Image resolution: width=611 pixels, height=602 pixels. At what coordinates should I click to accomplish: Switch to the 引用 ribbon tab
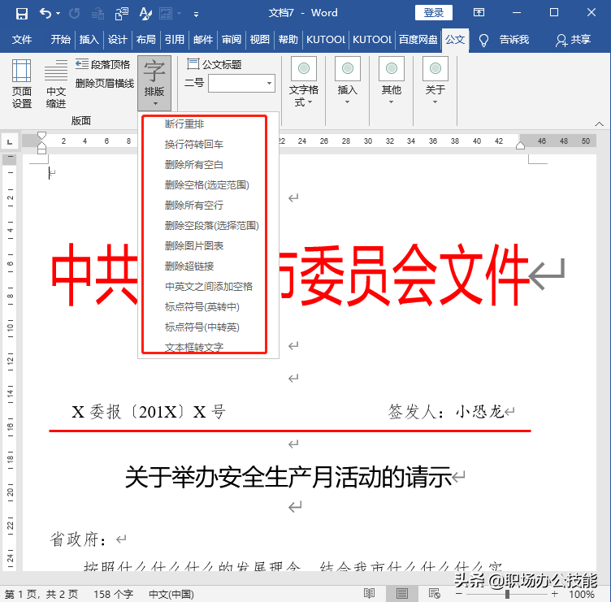(174, 40)
